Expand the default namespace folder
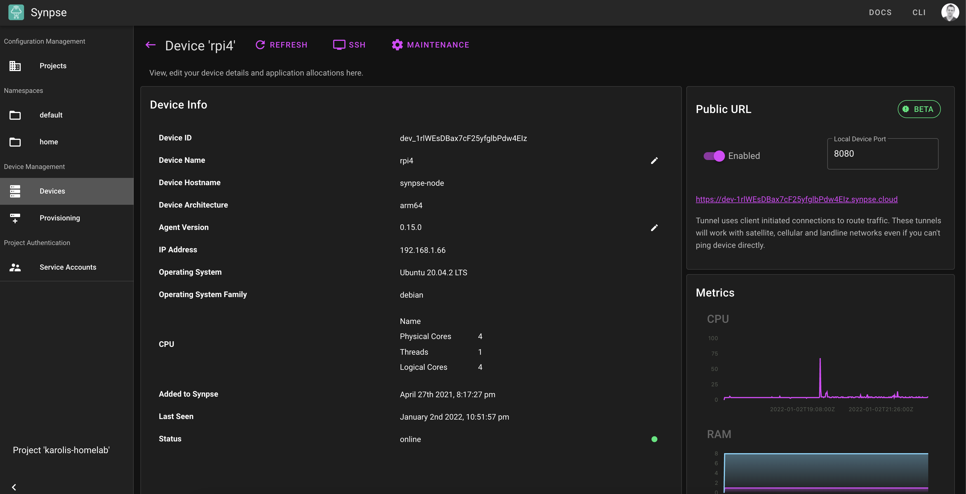Viewport: 966px width, 494px height. click(x=15, y=115)
